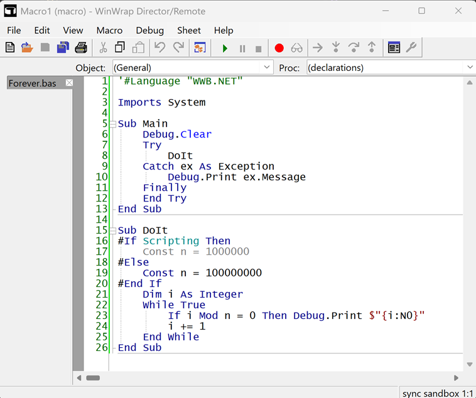
Task: Copy using the Copy toolbar icon
Action: click(120, 48)
